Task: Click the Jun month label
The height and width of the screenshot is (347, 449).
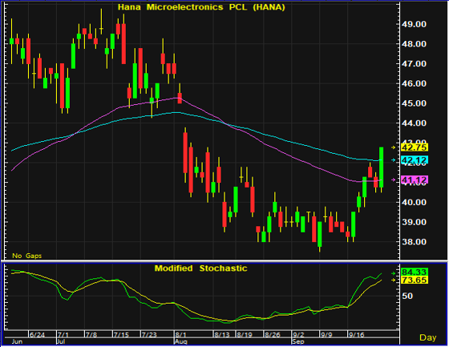Action: [x=17, y=342]
